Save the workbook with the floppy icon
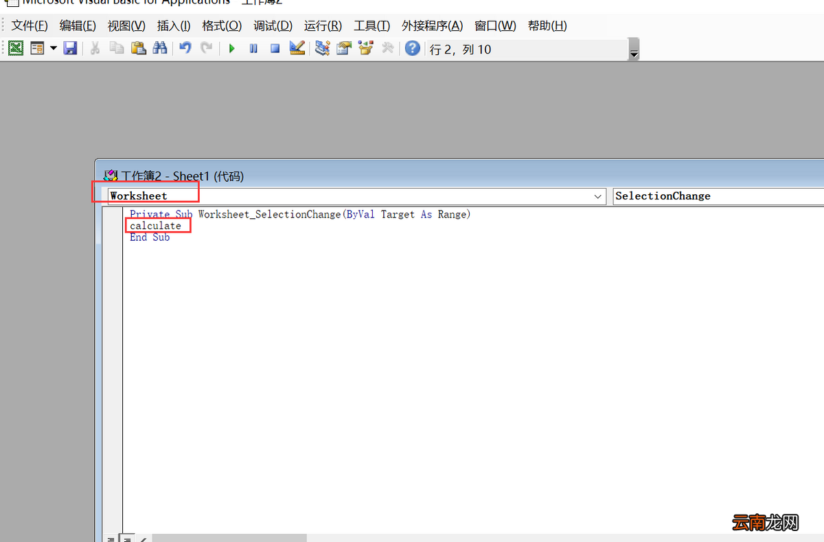Viewport: 824px width, 542px height. [70, 48]
